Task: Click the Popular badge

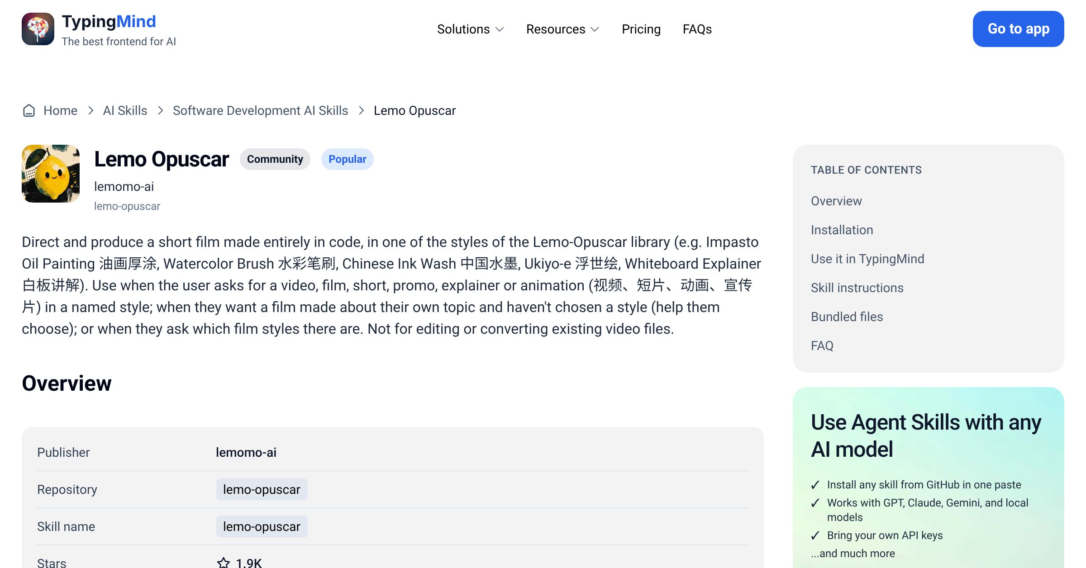Action: point(348,159)
